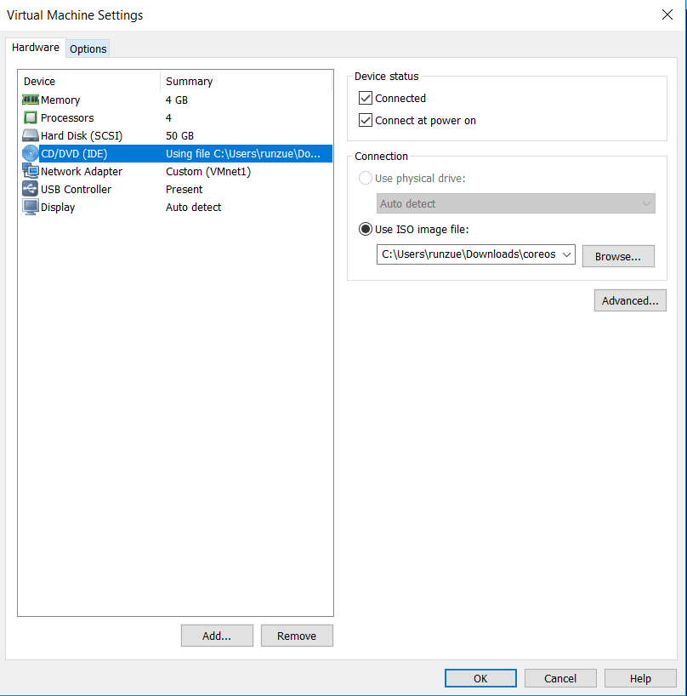Click the dialog close X icon
This screenshot has width=687, height=696.
[x=667, y=14]
